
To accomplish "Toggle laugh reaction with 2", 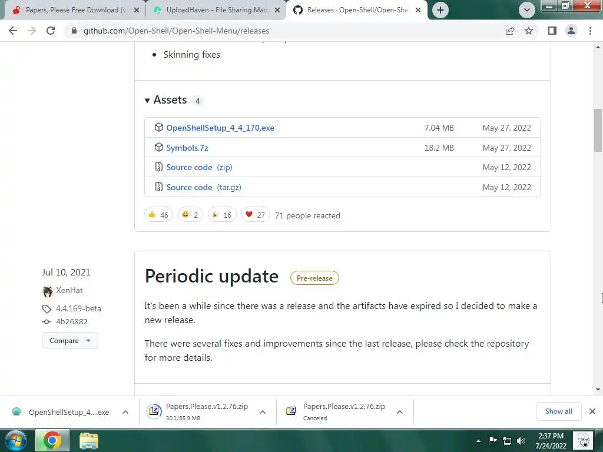I will click(x=190, y=215).
